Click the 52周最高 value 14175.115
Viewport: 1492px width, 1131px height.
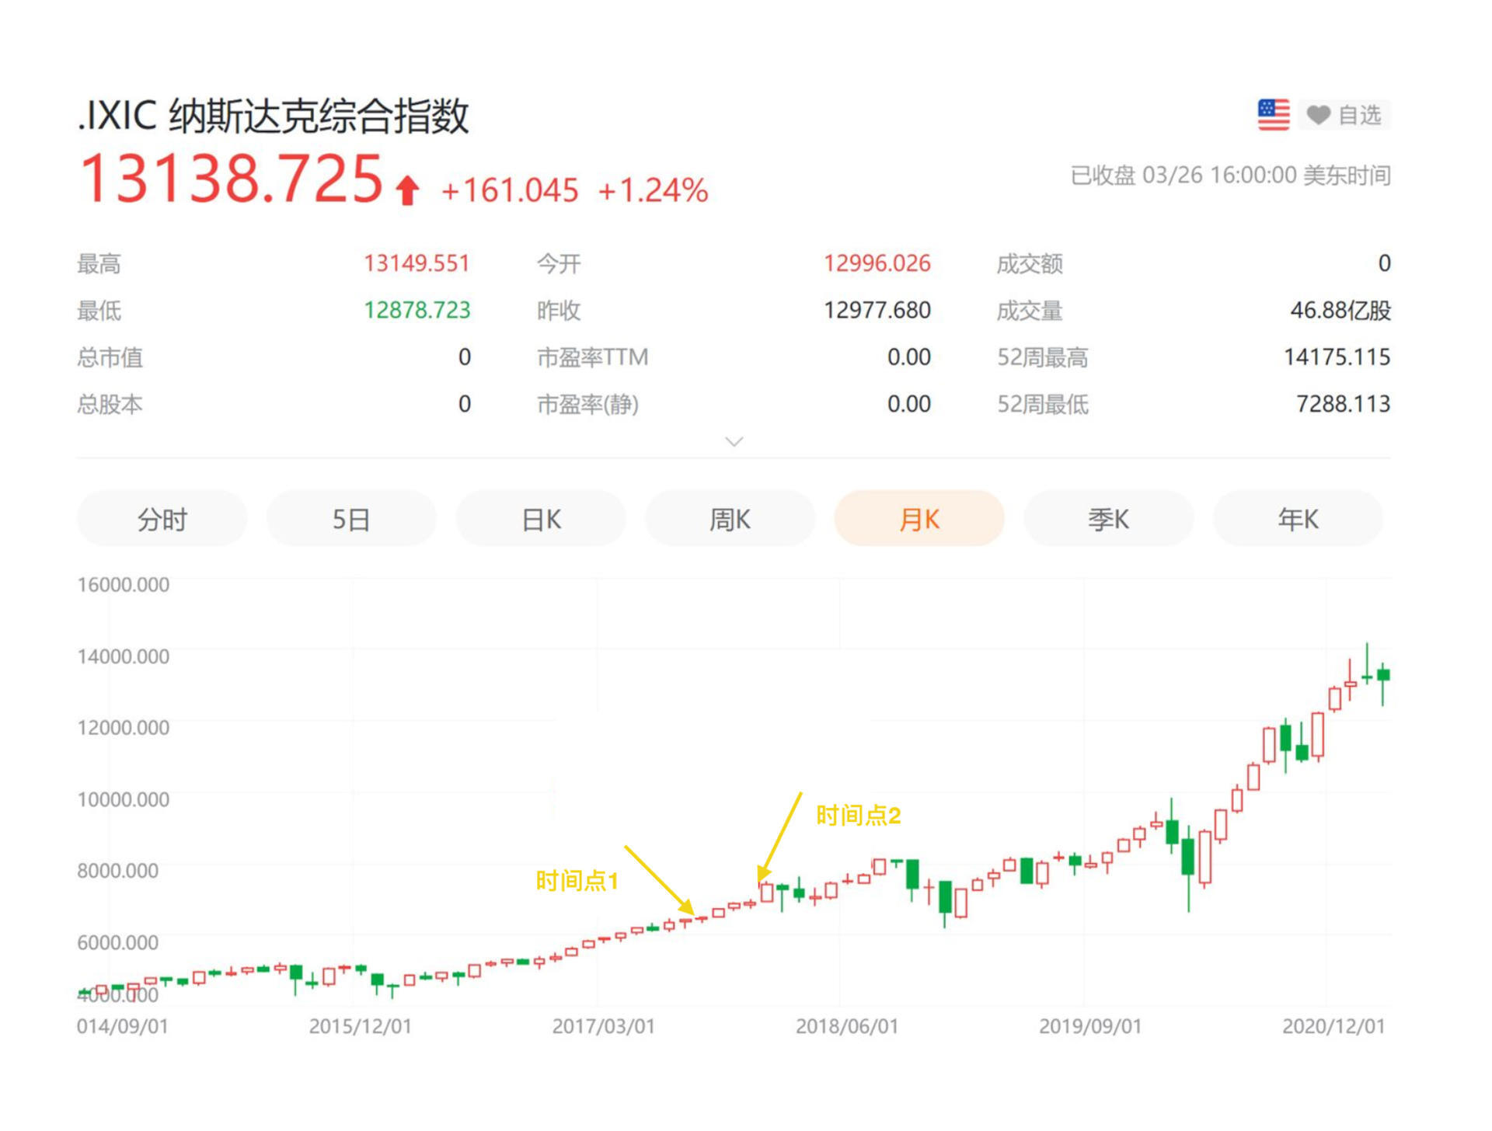pyautogui.click(x=1339, y=357)
